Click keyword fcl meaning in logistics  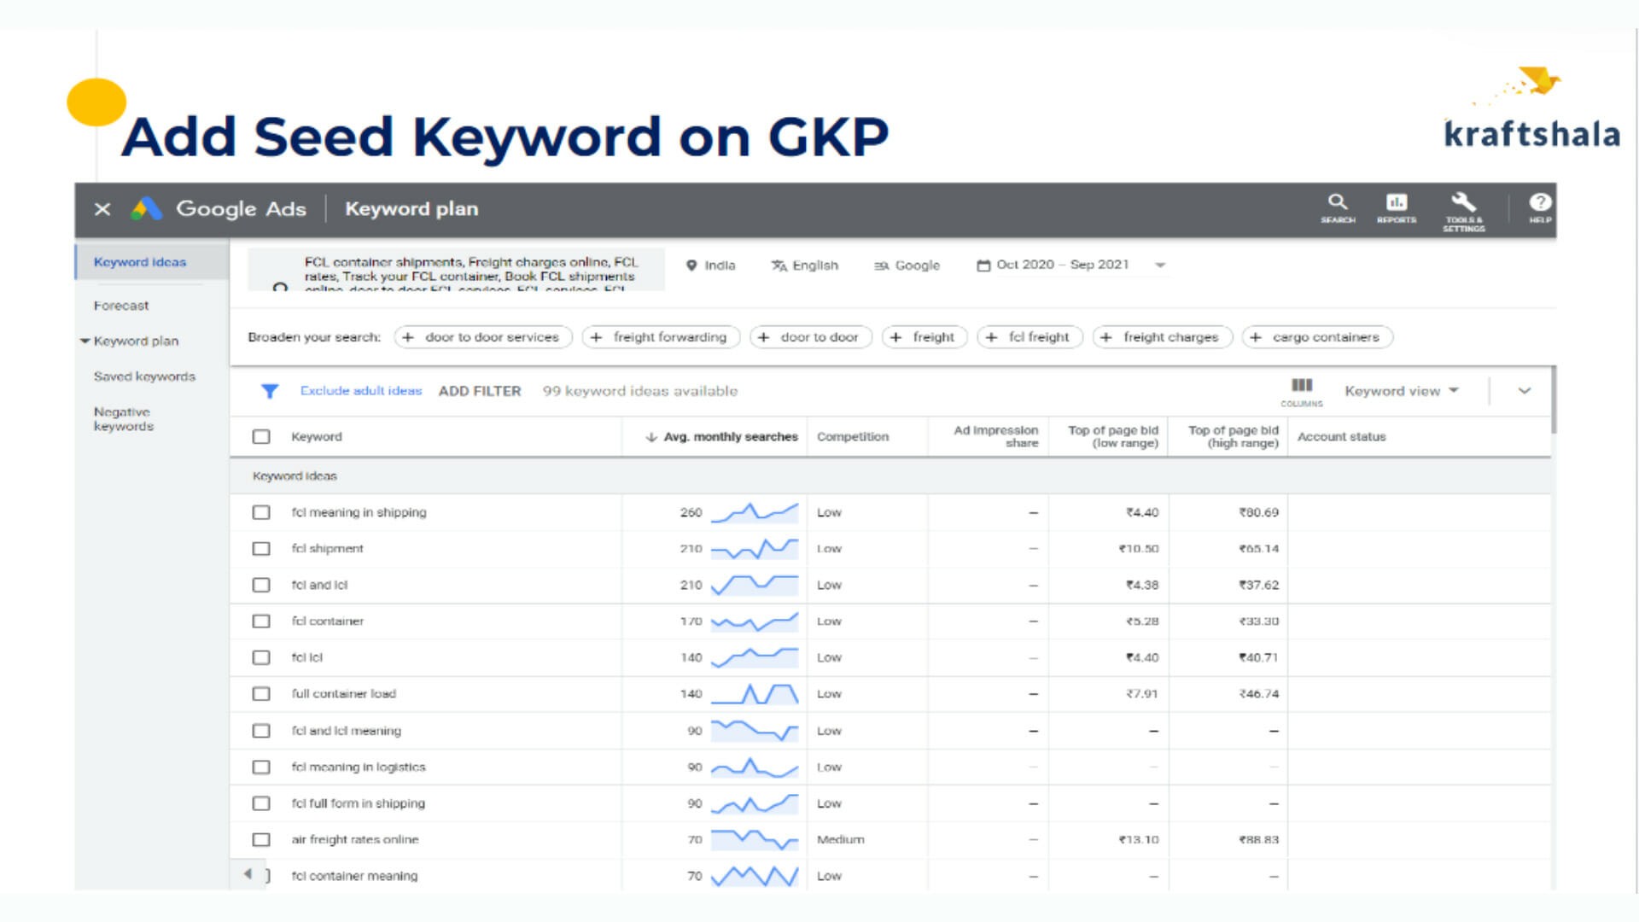point(359,767)
